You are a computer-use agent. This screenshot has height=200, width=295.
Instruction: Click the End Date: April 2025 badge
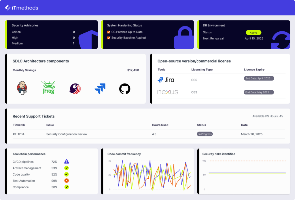258,78
